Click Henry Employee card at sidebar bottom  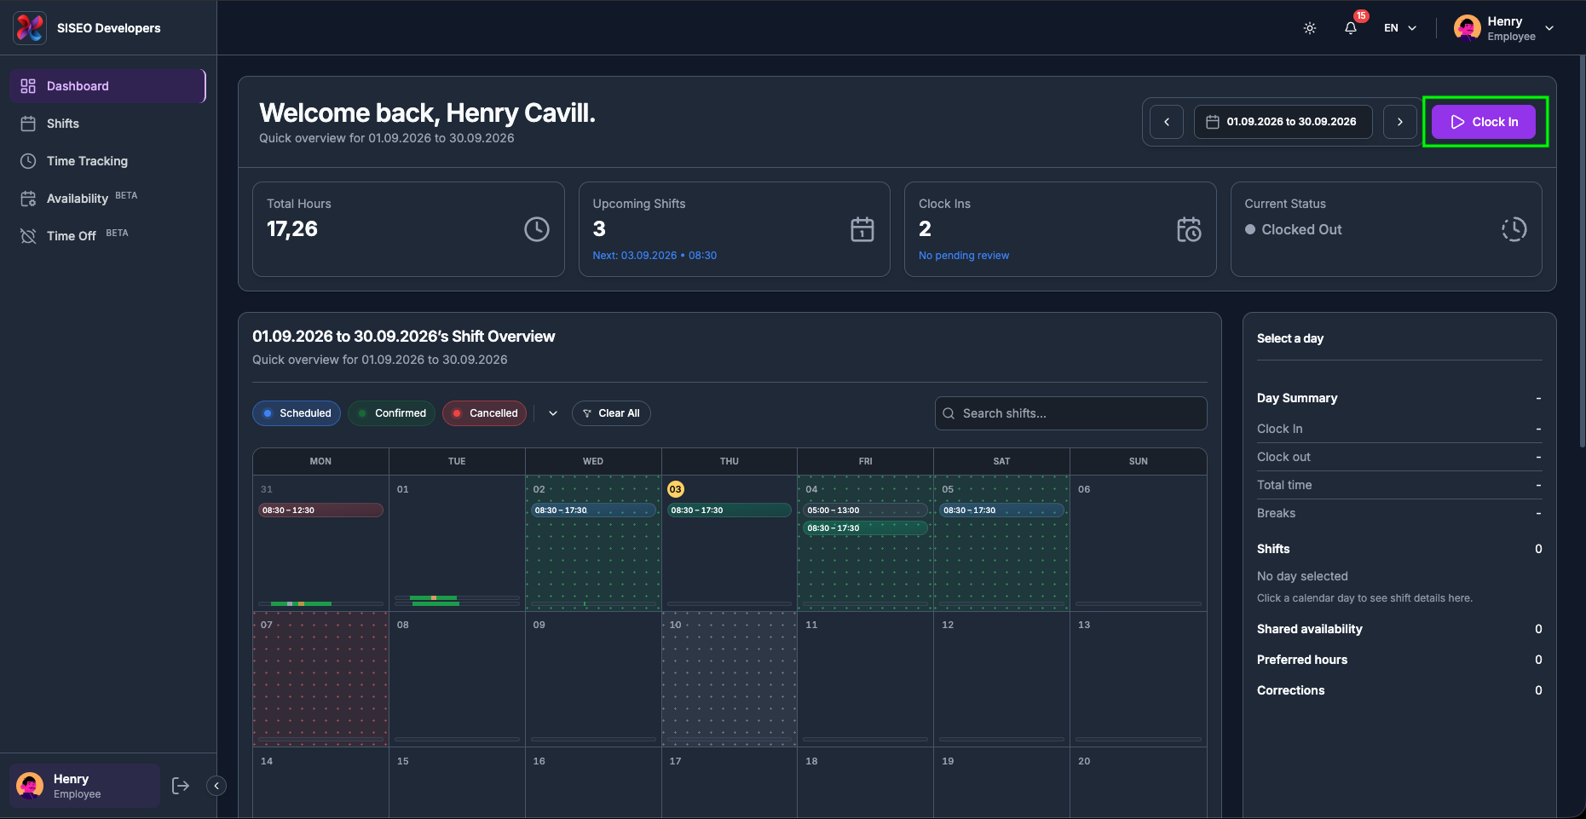click(84, 786)
